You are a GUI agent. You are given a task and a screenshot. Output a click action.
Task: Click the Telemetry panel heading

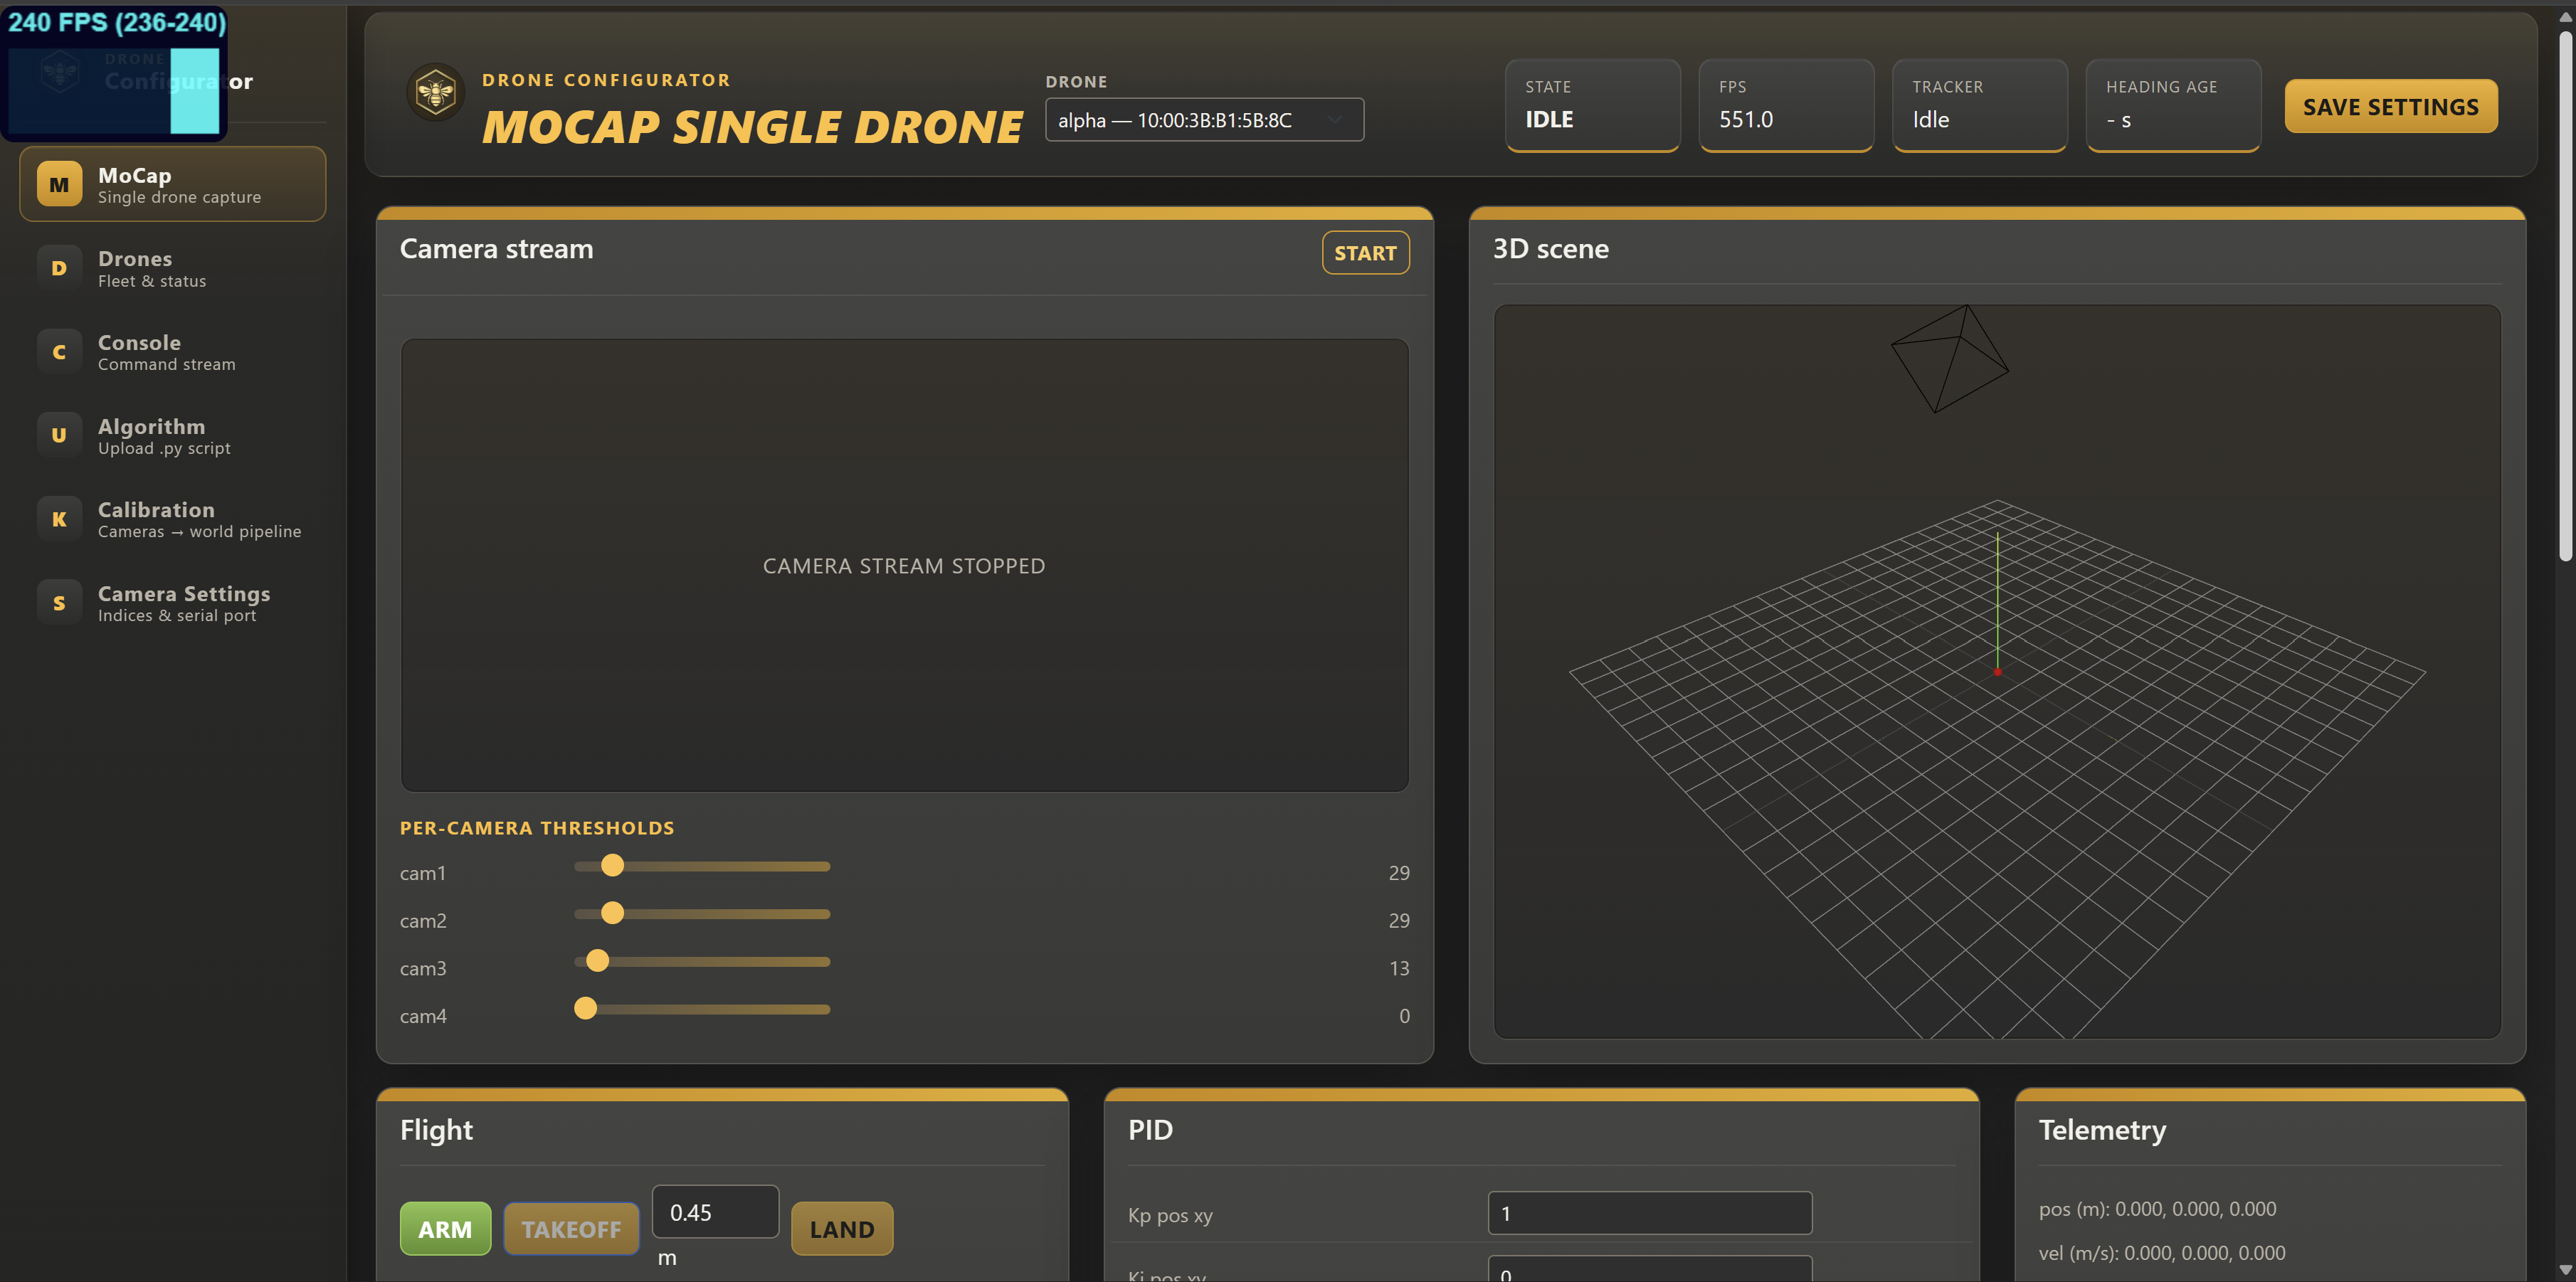(2102, 1130)
